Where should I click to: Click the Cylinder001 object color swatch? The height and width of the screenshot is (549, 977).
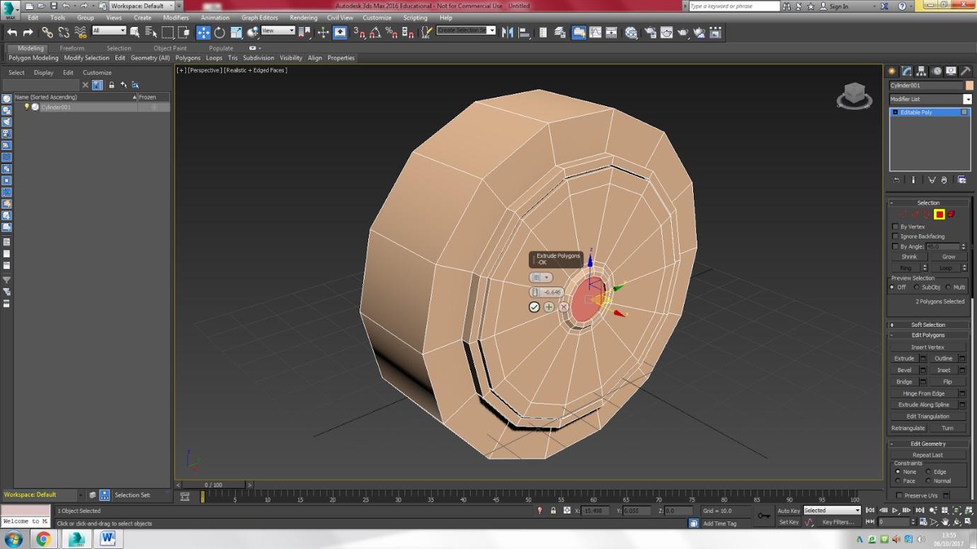click(969, 86)
